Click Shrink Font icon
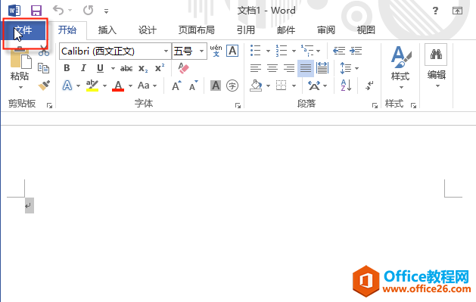This screenshot has height=302, width=476. [x=194, y=86]
